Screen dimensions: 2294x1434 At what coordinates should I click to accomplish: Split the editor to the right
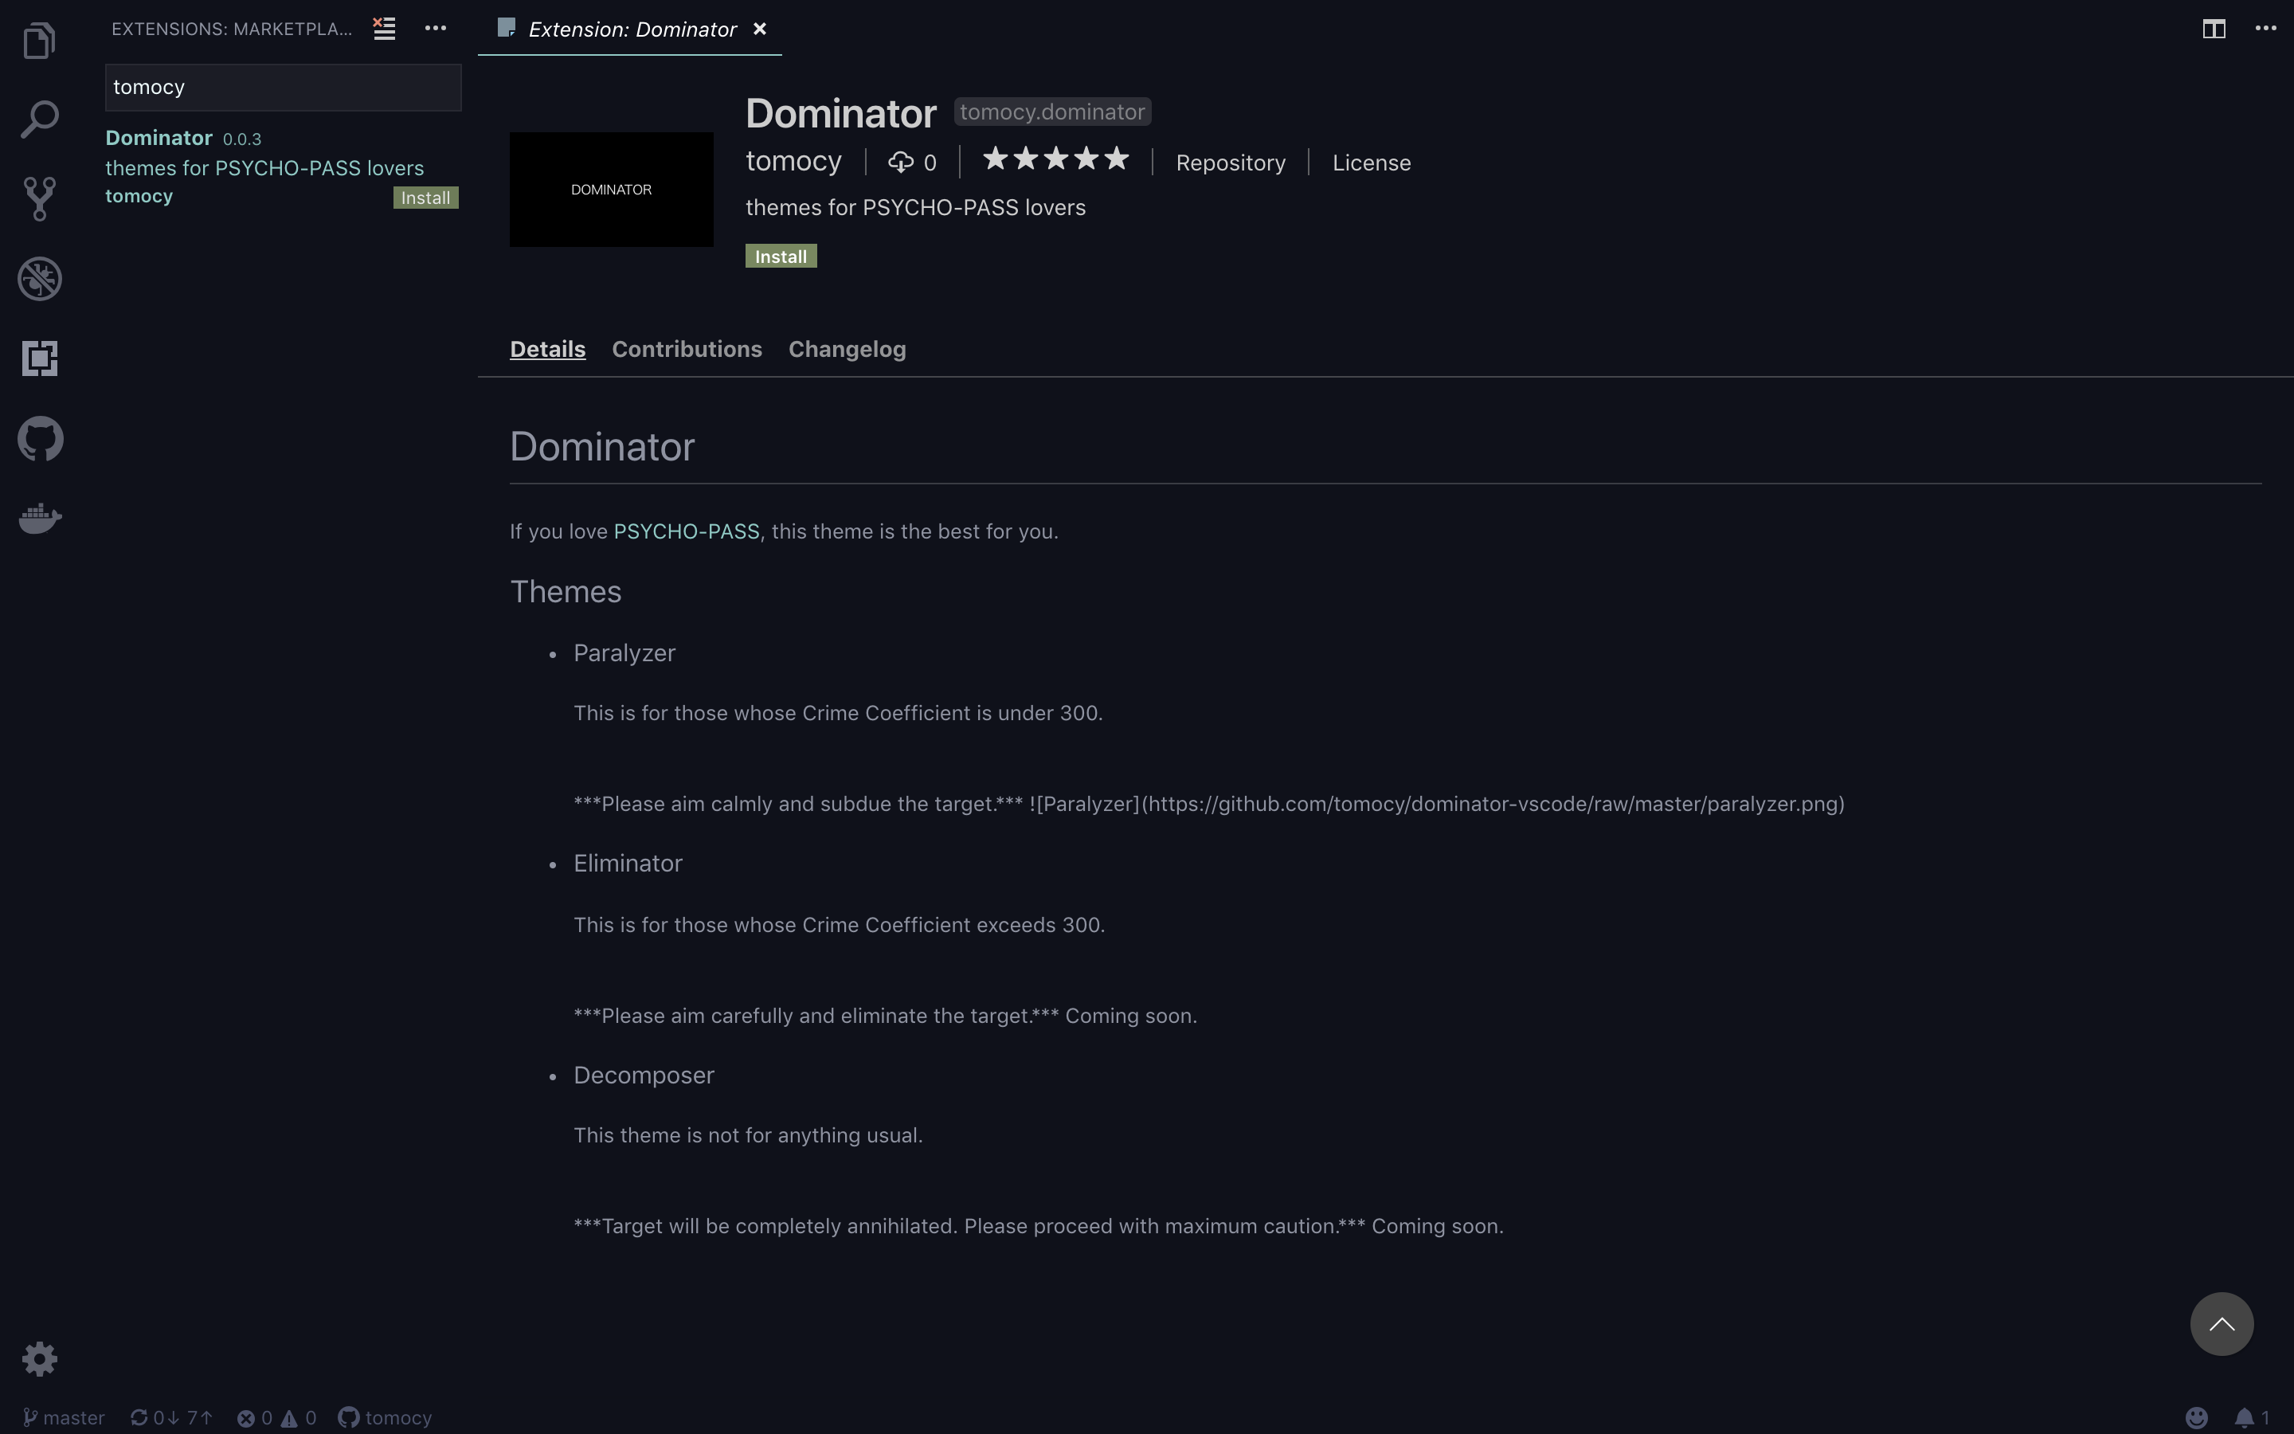pos(2214,29)
